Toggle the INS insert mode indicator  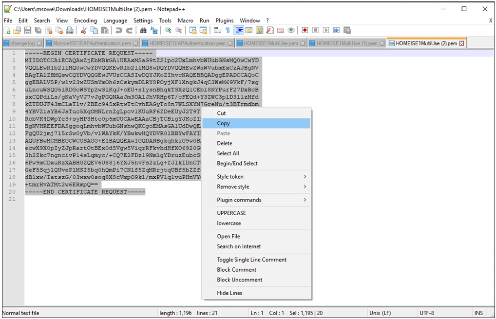tap(478, 313)
